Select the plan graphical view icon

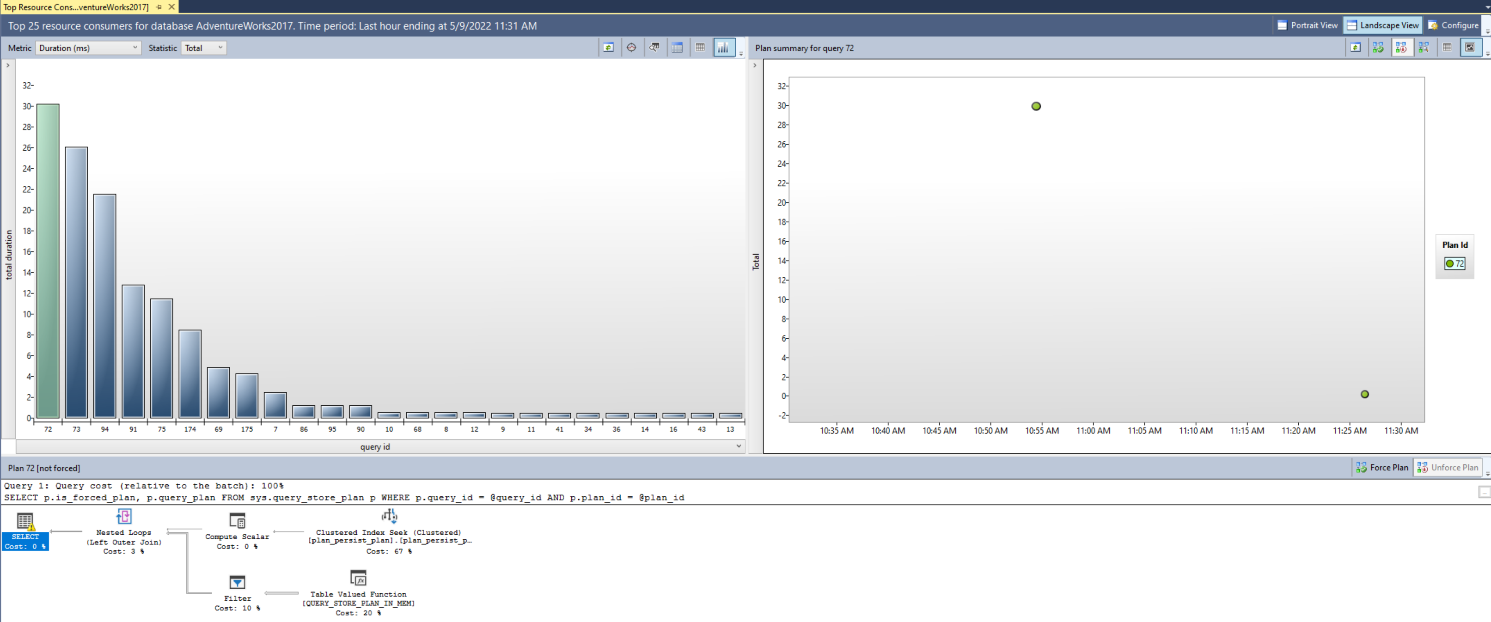pyautogui.click(x=1471, y=48)
